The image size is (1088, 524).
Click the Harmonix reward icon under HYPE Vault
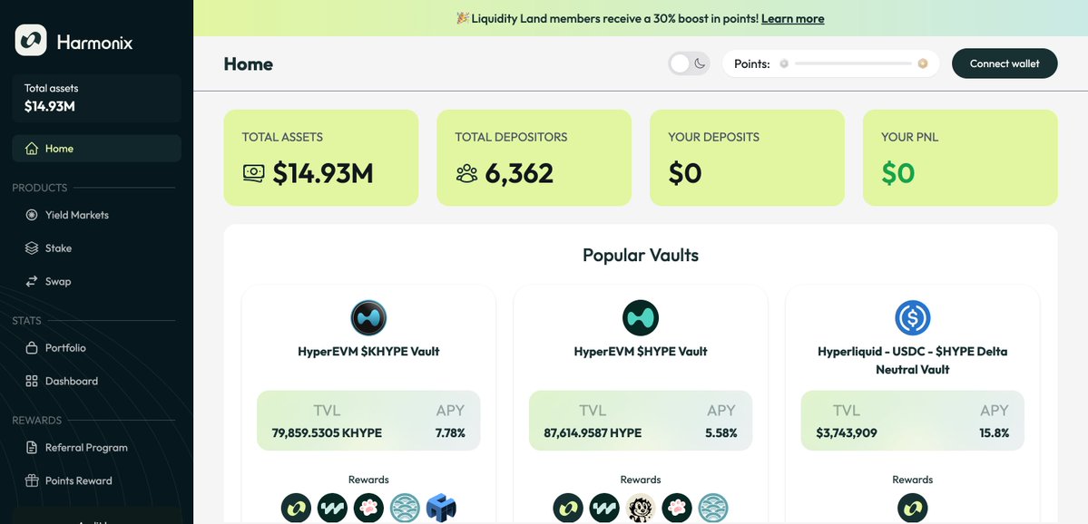tap(568, 508)
